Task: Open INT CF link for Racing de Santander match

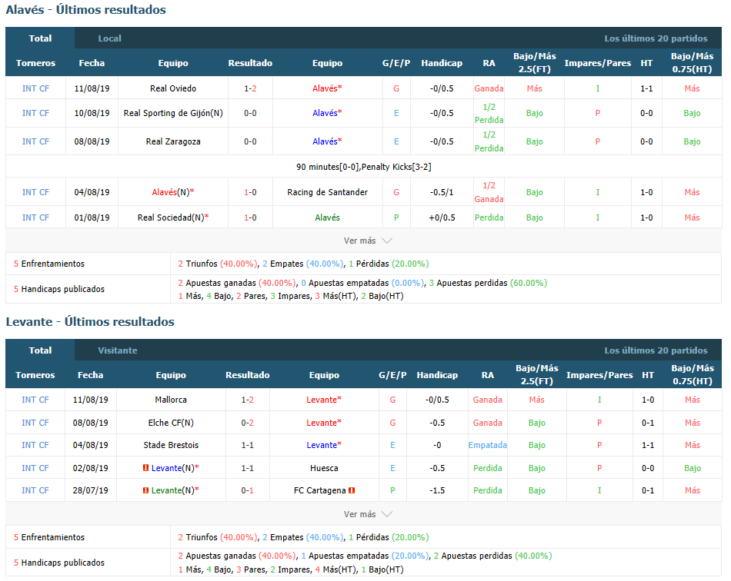Action: [x=35, y=192]
